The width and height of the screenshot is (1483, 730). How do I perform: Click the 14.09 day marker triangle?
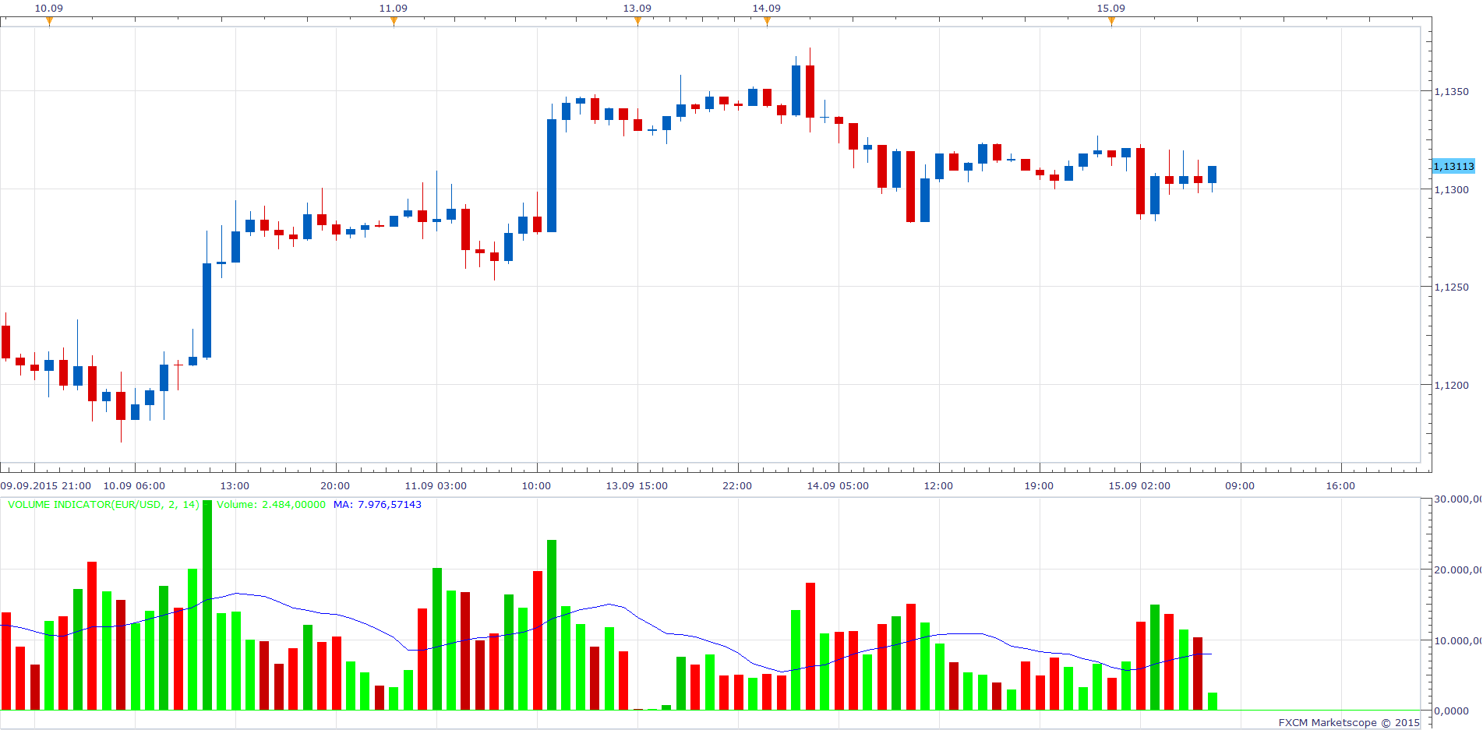click(x=767, y=22)
